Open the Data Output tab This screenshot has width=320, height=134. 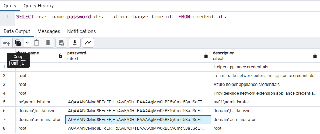tap(17, 32)
